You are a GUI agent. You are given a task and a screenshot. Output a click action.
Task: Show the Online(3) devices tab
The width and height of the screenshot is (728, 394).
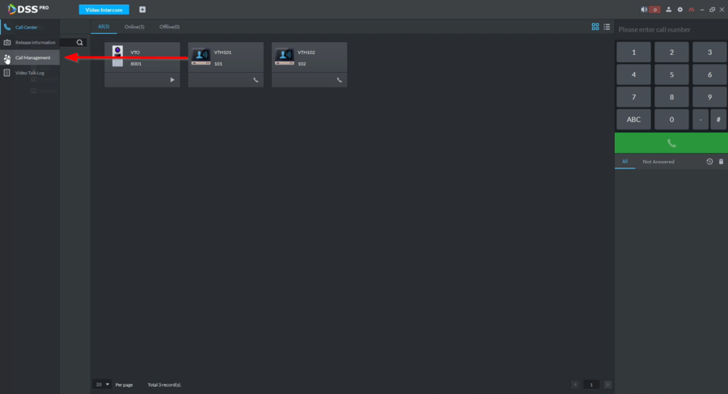tap(134, 27)
